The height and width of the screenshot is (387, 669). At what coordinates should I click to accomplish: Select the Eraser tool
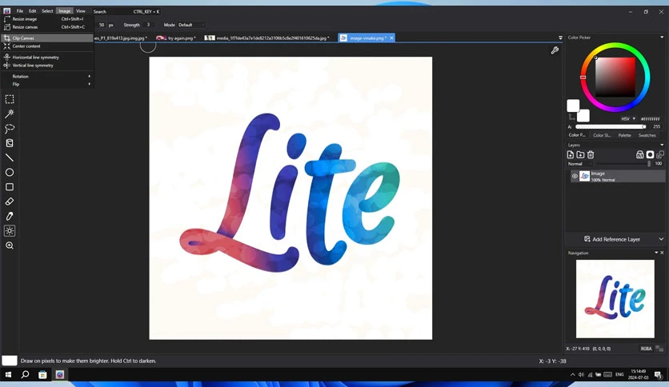pyautogui.click(x=10, y=201)
